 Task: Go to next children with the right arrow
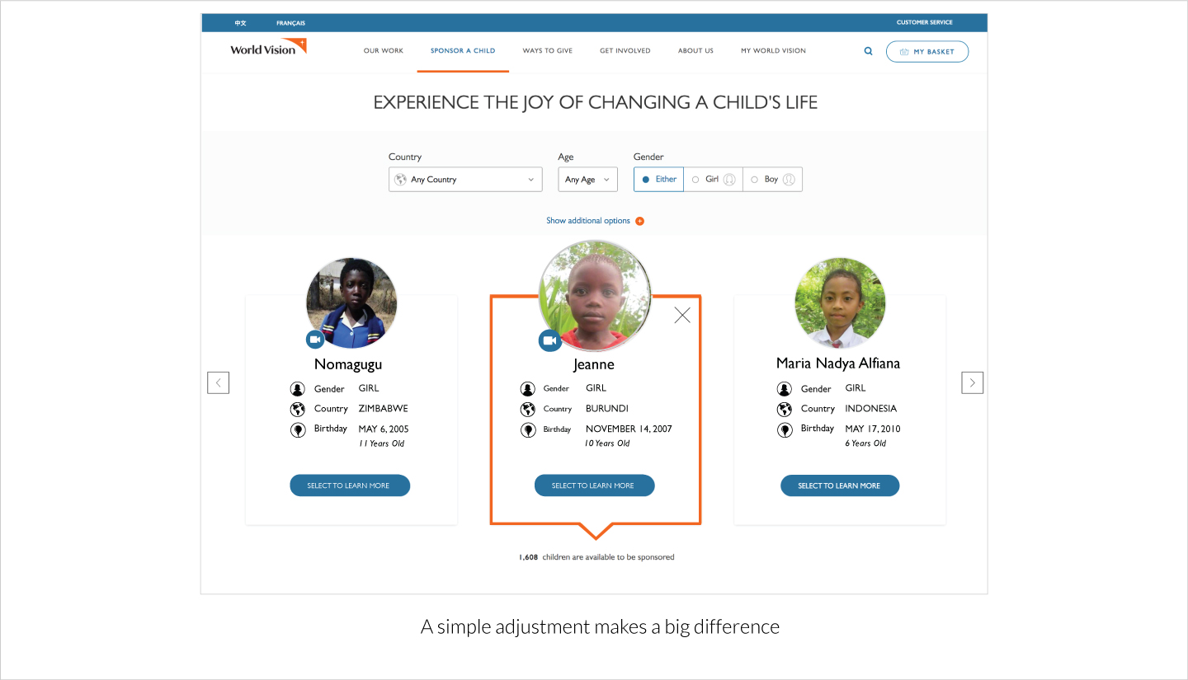[x=973, y=382]
